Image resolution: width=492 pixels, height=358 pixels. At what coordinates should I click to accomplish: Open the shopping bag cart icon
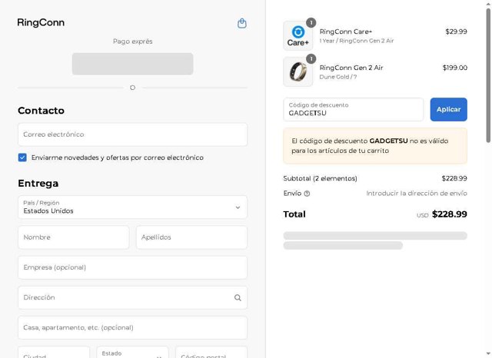click(x=241, y=23)
